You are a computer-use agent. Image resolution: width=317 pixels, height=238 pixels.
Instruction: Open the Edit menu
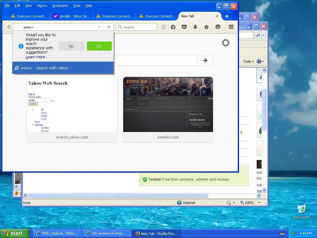pos(17,6)
